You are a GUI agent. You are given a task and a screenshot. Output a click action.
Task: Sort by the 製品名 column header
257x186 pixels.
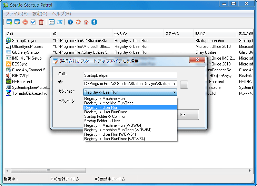(x=215, y=34)
